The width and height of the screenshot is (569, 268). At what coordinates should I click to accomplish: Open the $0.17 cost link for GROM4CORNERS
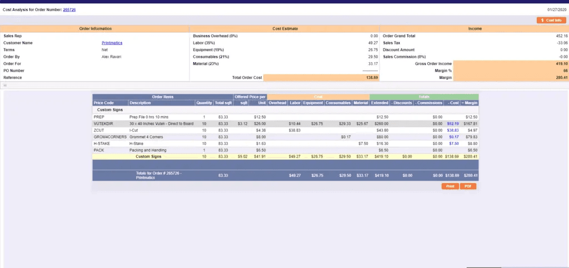point(454,137)
